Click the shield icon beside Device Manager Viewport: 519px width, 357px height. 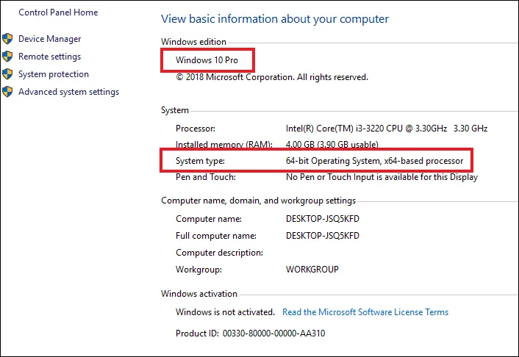tap(7, 39)
